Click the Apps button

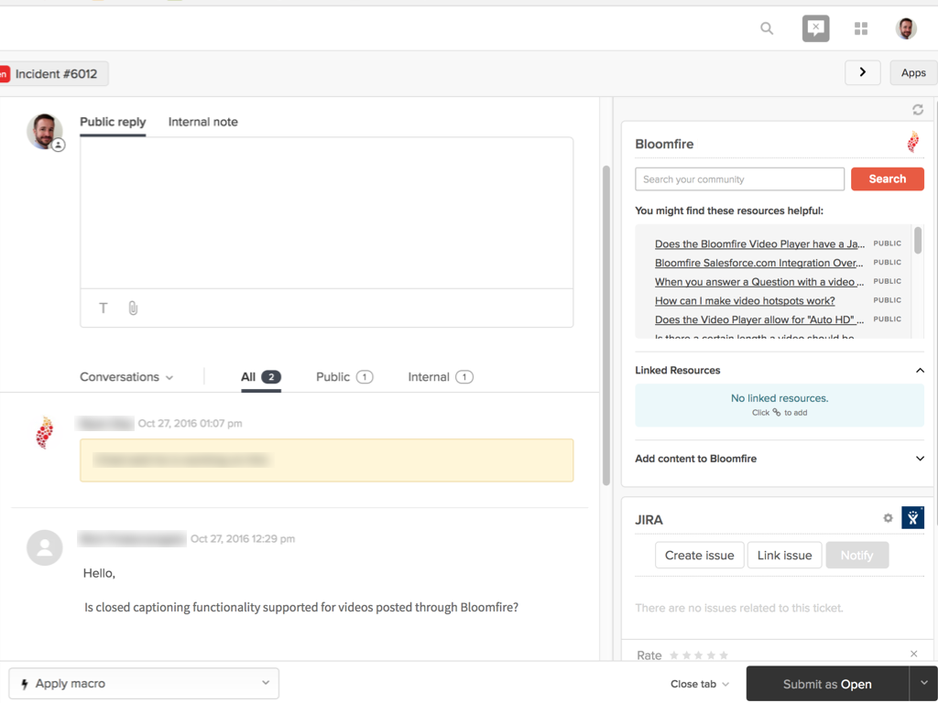(x=913, y=72)
